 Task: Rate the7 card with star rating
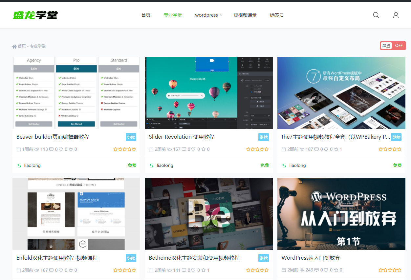coord(390,149)
